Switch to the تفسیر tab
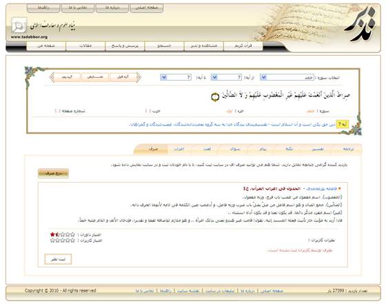This screenshot has height=304, width=386. [x=318, y=149]
